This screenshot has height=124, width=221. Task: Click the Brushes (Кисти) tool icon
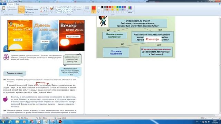[51, 8]
